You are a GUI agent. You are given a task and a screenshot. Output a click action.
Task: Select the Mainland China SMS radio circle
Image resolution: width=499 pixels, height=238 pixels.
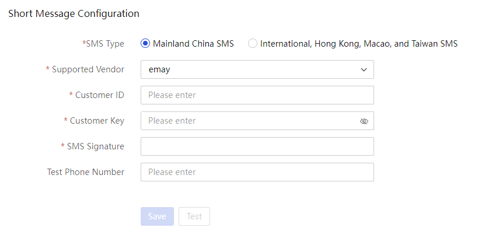145,44
